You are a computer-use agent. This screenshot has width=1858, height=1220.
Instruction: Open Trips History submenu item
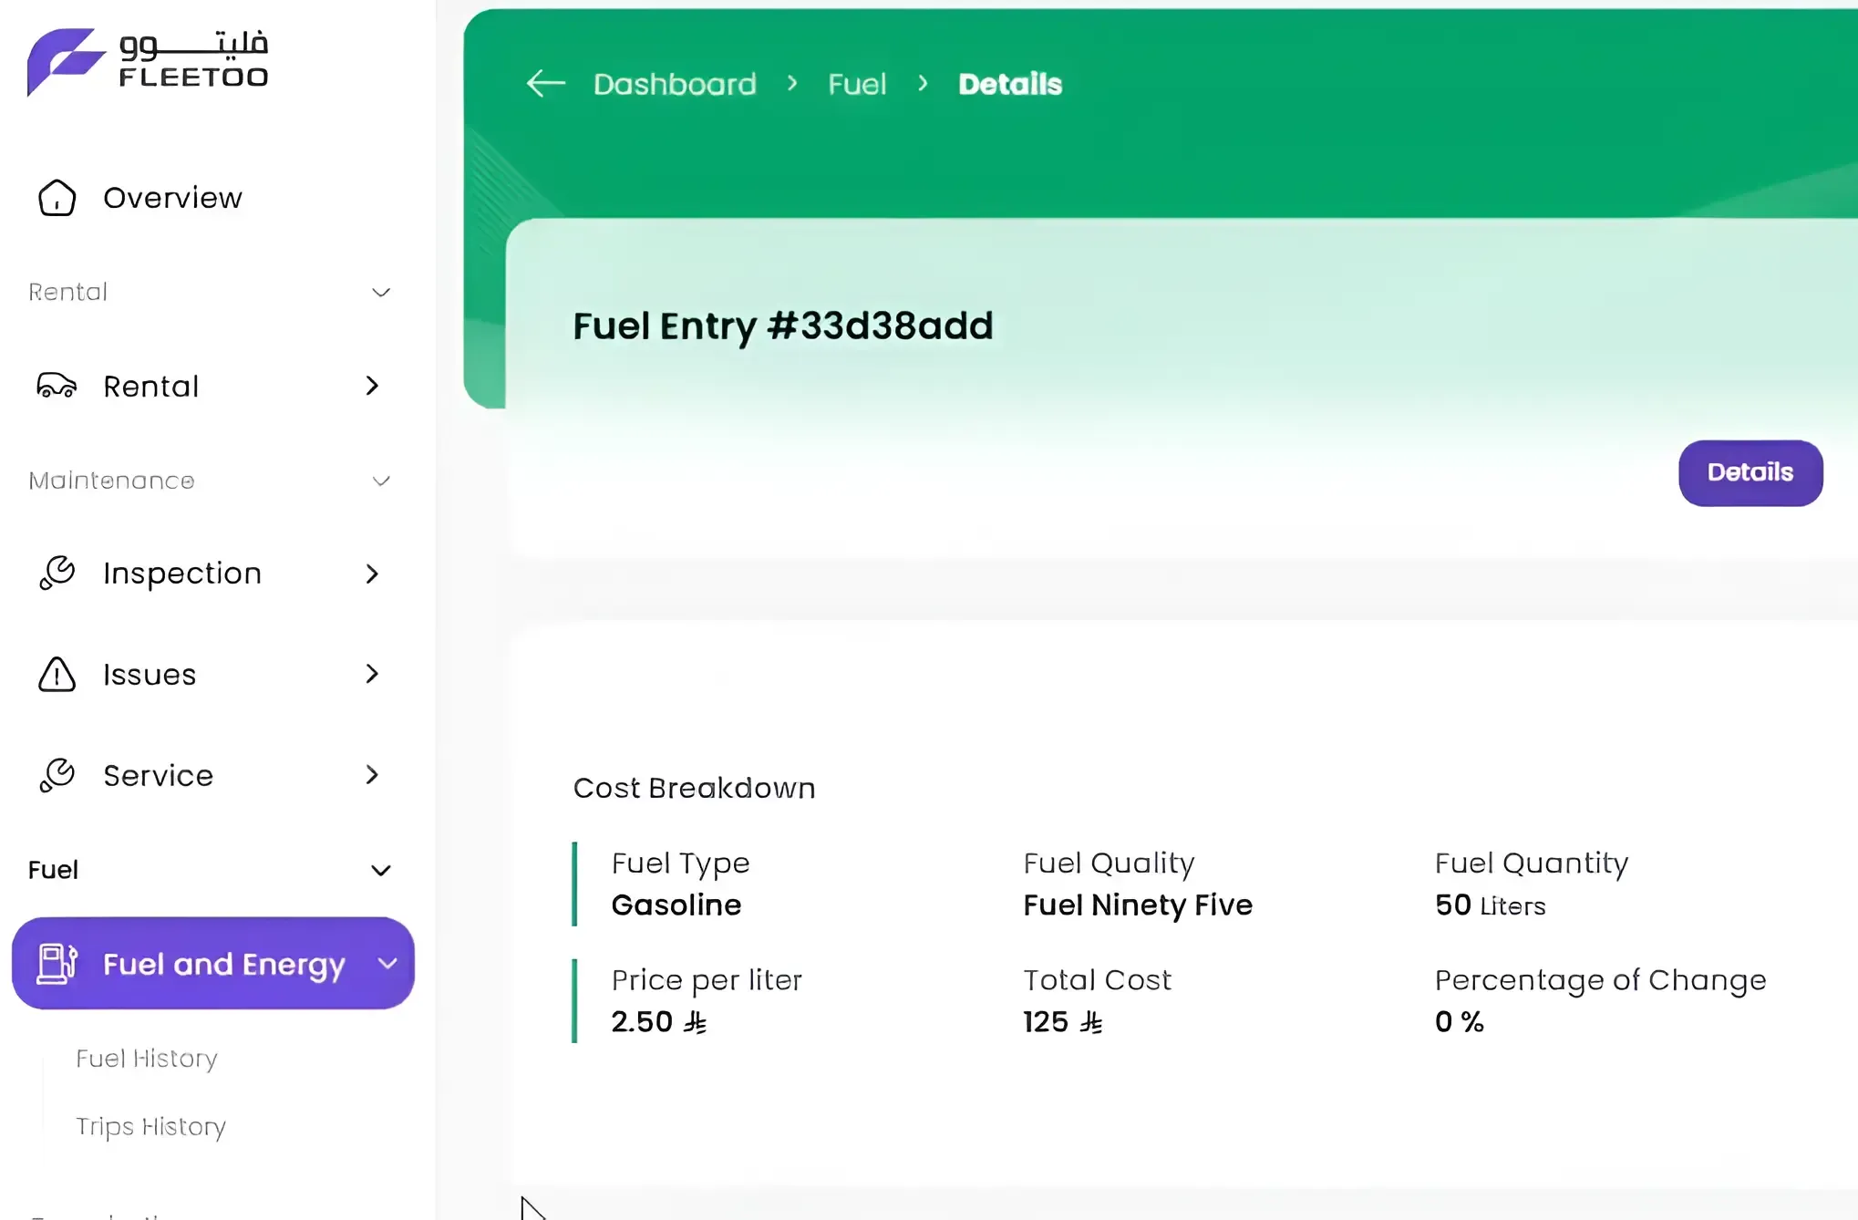(150, 1127)
